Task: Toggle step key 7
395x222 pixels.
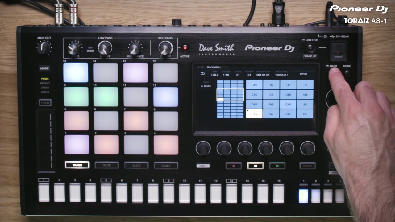Action: 137,193
